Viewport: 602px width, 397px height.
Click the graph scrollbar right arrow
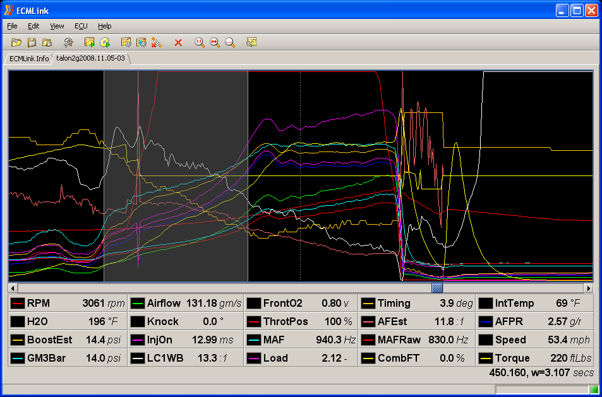coord(588,288)
